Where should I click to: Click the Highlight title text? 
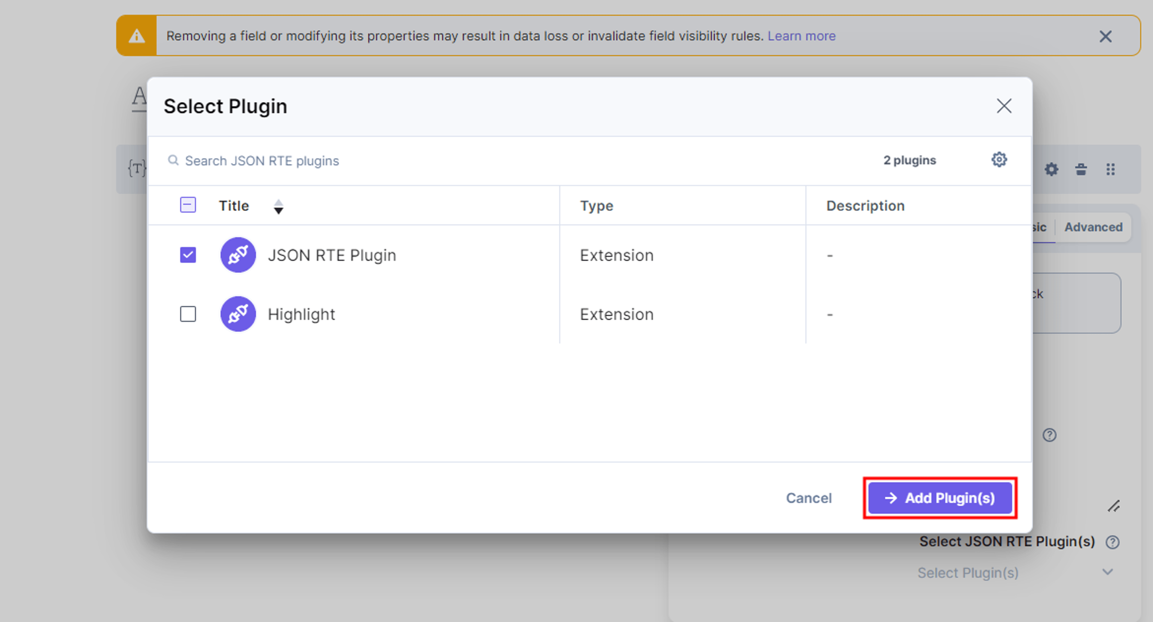pos(301,314)
